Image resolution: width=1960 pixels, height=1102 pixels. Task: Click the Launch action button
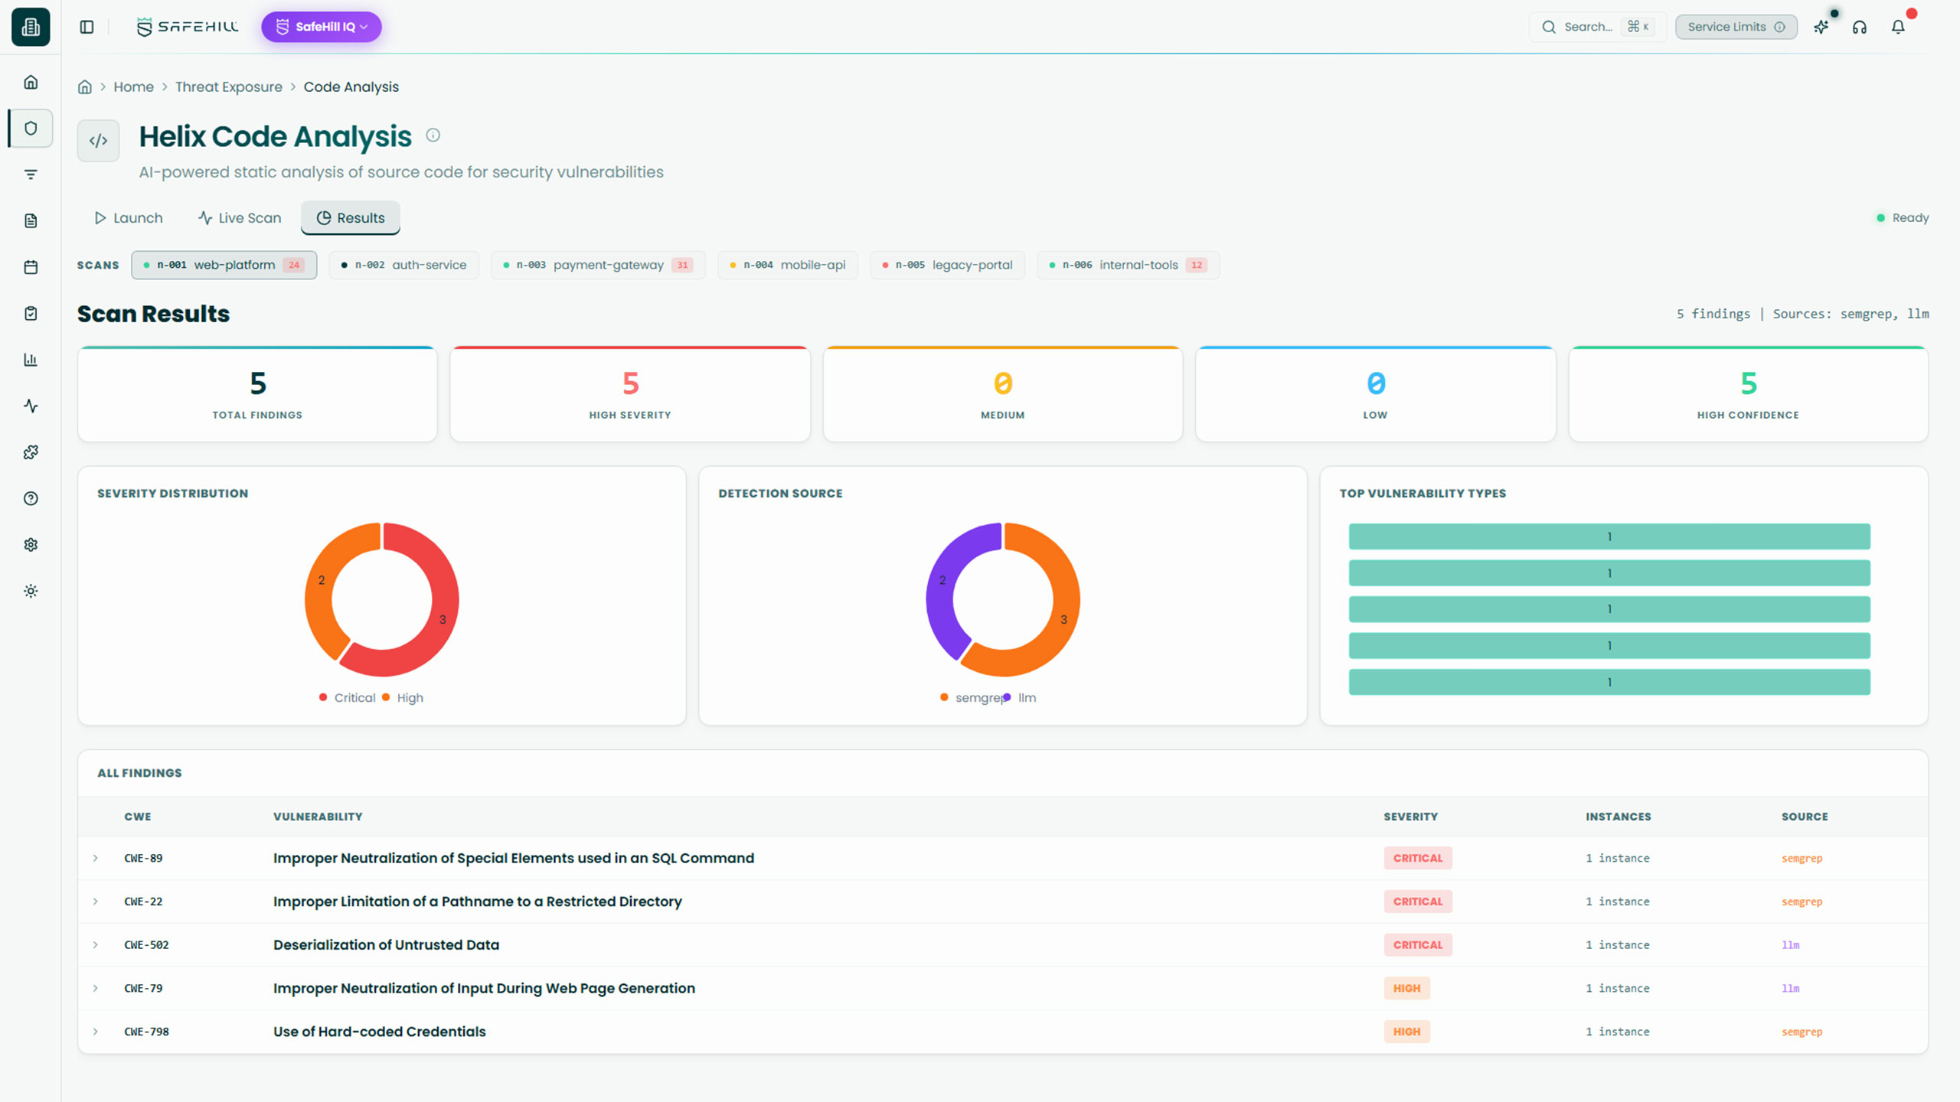pyautogui.click(x=129, y=217)
